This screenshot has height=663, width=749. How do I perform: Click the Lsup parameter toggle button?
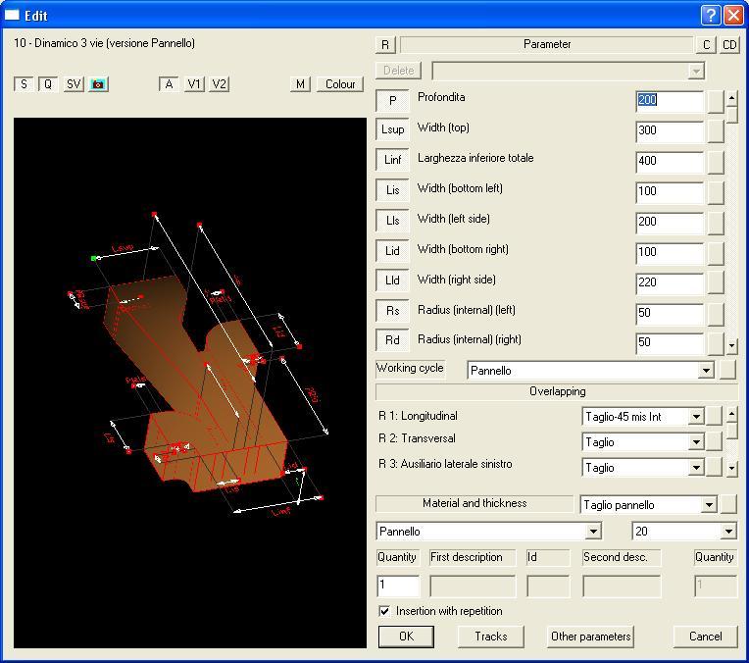point(392,129)
